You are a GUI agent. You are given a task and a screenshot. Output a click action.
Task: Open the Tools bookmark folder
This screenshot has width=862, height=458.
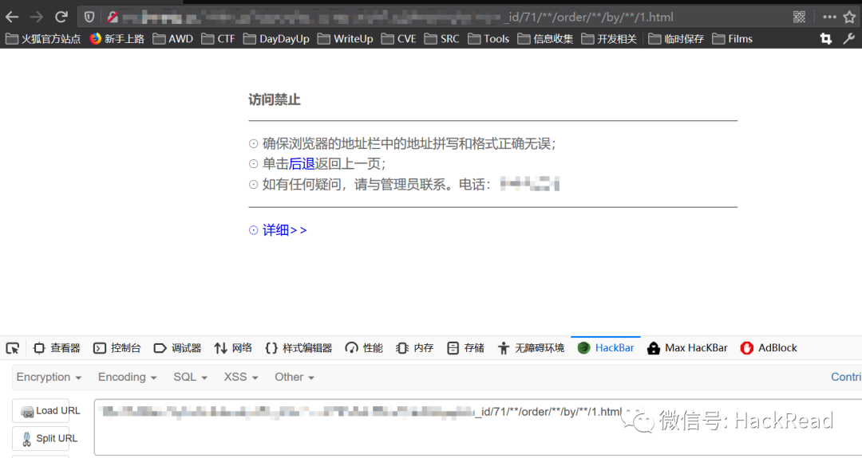(x=488, y=39)
